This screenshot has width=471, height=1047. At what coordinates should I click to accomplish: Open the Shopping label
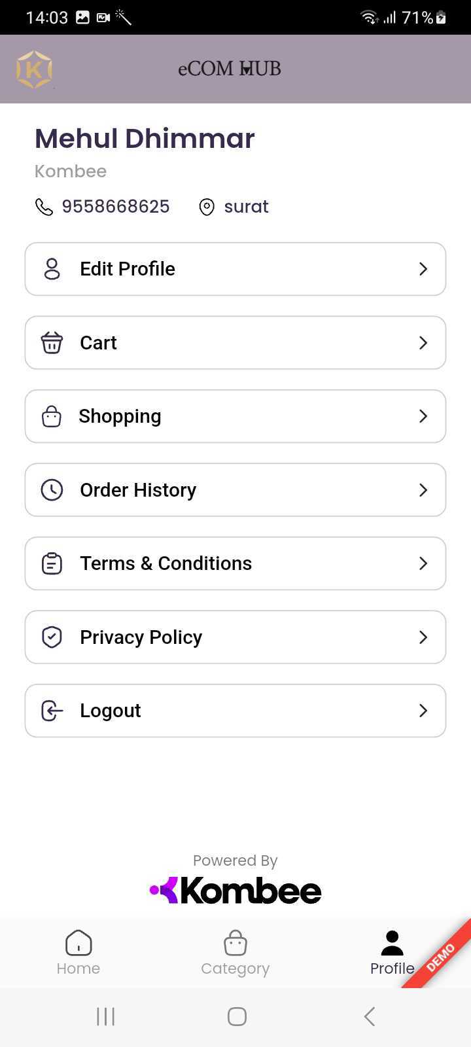120,417
